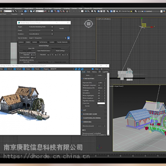Viewport: 166px width, 166px height.
Task: Switch to the History tab in Corona VFB
Action: click(94, 72)
